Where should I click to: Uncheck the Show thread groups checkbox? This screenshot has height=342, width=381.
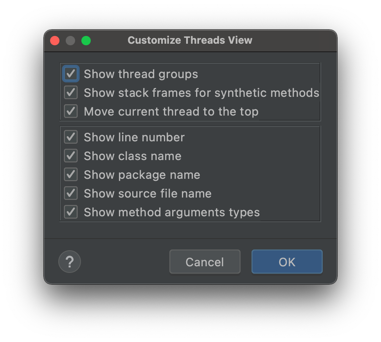pos(71,73)
